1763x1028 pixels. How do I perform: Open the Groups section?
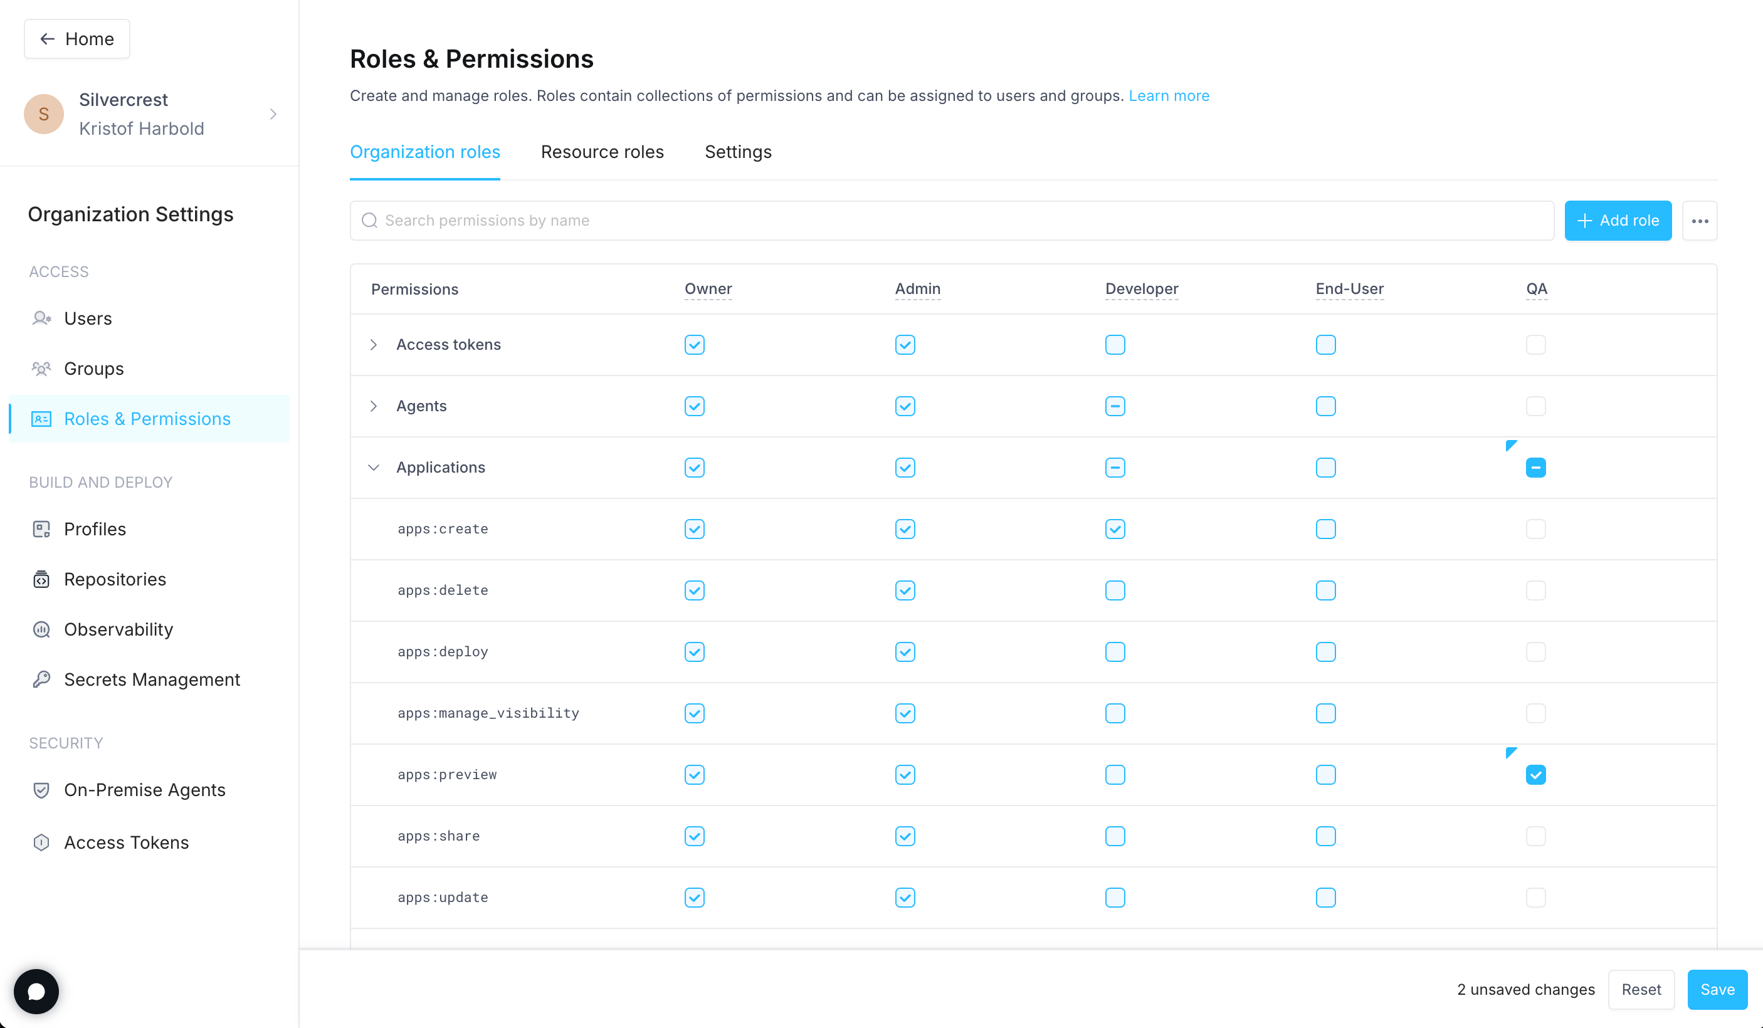(x=94, y=369)
